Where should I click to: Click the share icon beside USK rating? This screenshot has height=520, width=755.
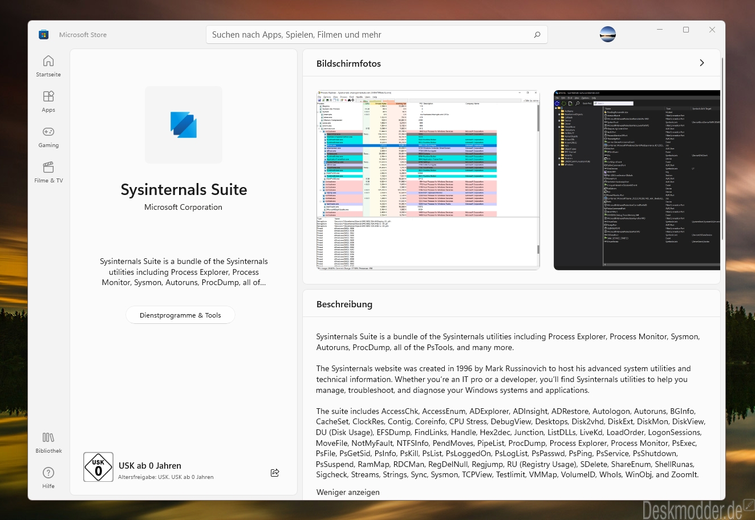275,473
